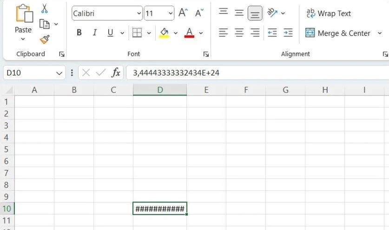Click the Cut scissors icon
This screenshot has height=230, width=389.
click(45, 8)
